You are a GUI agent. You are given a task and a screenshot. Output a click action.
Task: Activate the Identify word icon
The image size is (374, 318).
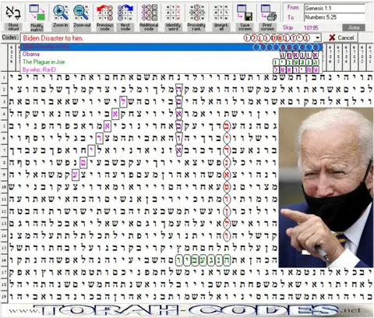coord(173,12)
